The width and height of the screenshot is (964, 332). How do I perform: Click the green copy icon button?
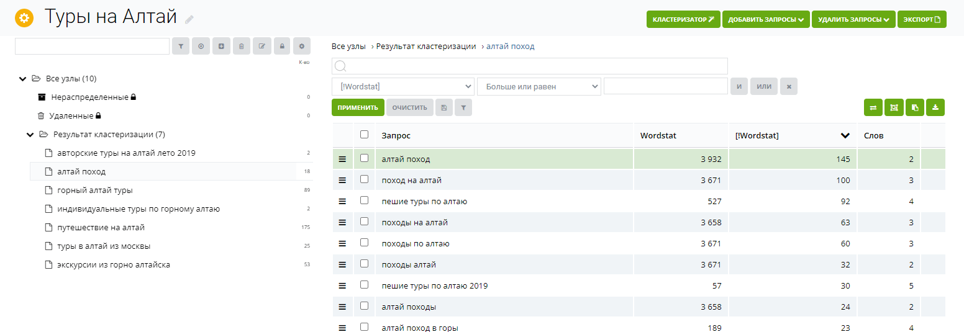[915, 107]
